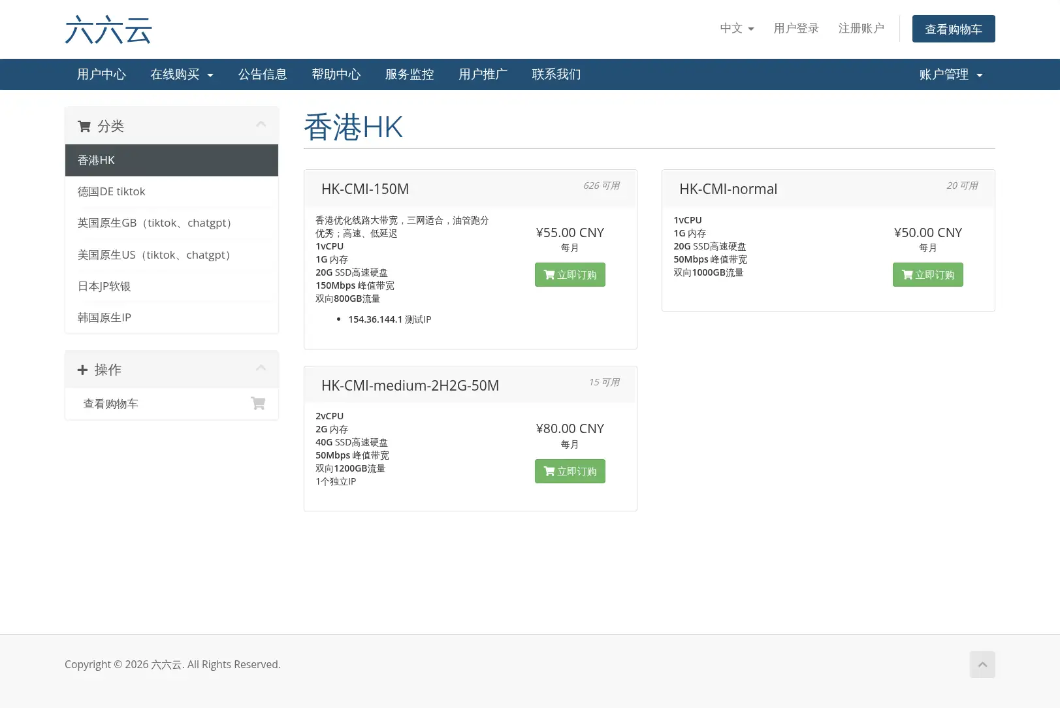Open the 中文 language dropdown
This screenshot has height=708, width=1060.
click(x=737, y=28)
